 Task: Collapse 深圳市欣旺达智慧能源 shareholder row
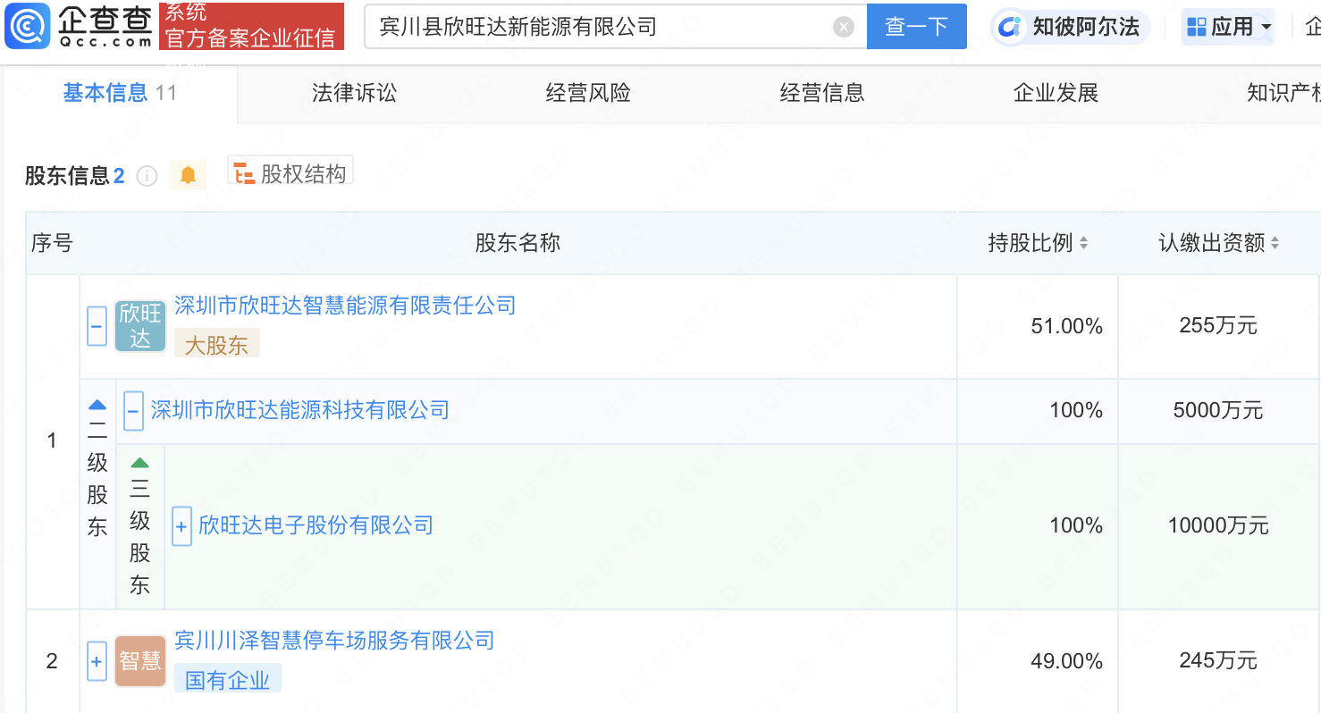(97, 326)
